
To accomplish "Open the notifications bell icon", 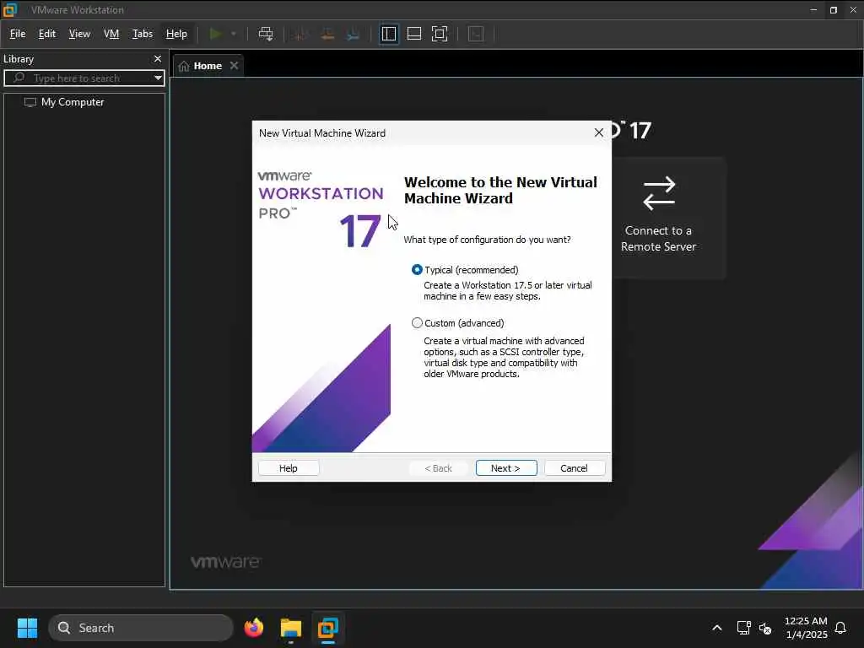I will click(840, 628).
